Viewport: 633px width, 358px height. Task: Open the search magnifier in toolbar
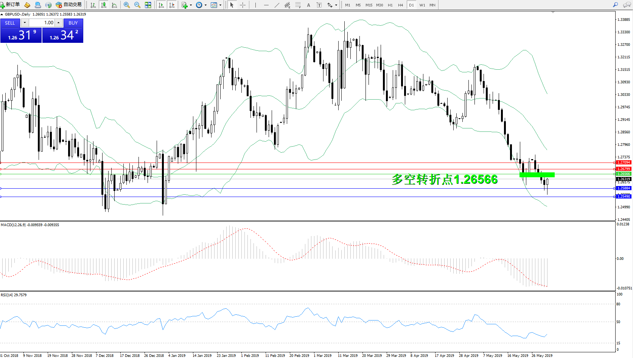click(615, 5)
